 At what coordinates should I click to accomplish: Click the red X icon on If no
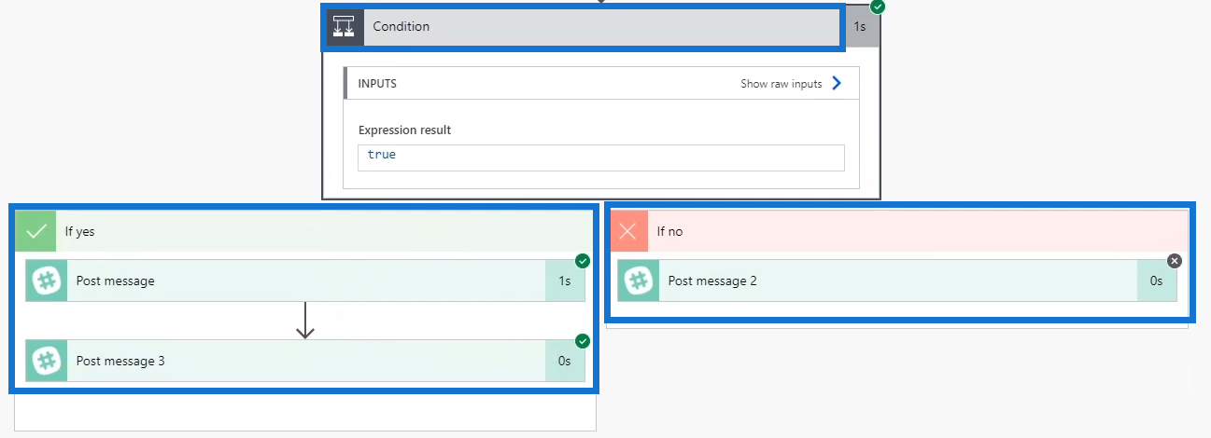click(x=628, y=231)
